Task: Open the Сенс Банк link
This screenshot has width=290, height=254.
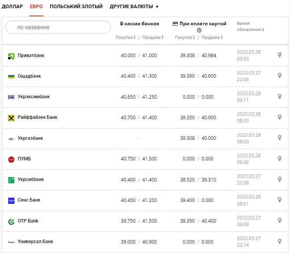Action: point(29,200)
